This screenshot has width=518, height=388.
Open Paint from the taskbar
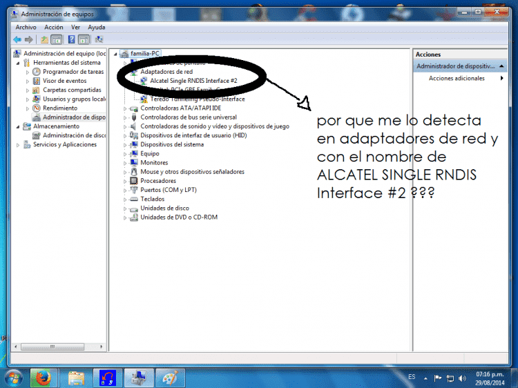pyautogui.click(x=170, y=378)
